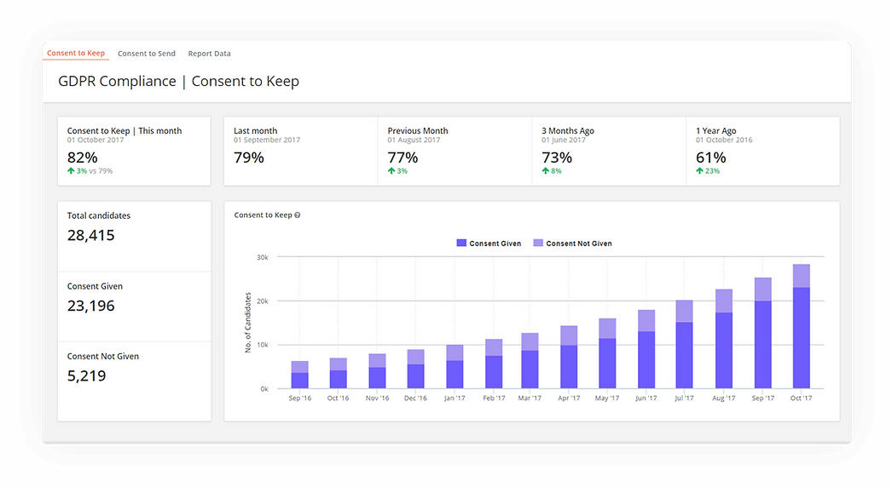Click the Sep '17 bar in the chart
The width and height of the screenshot is (892, 487).
[763, 333]
